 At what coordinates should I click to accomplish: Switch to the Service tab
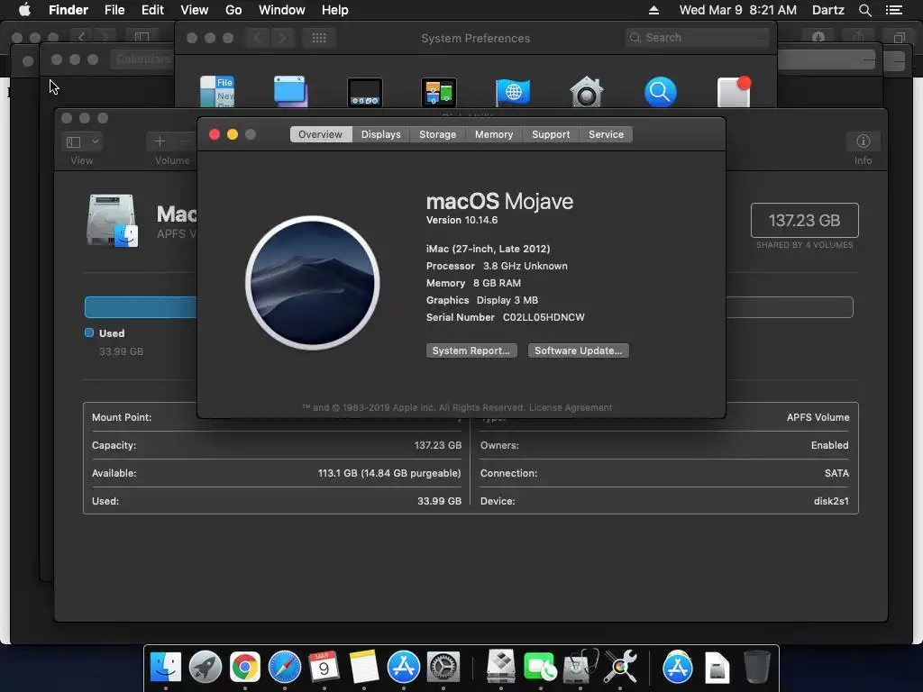click(606, 134)
